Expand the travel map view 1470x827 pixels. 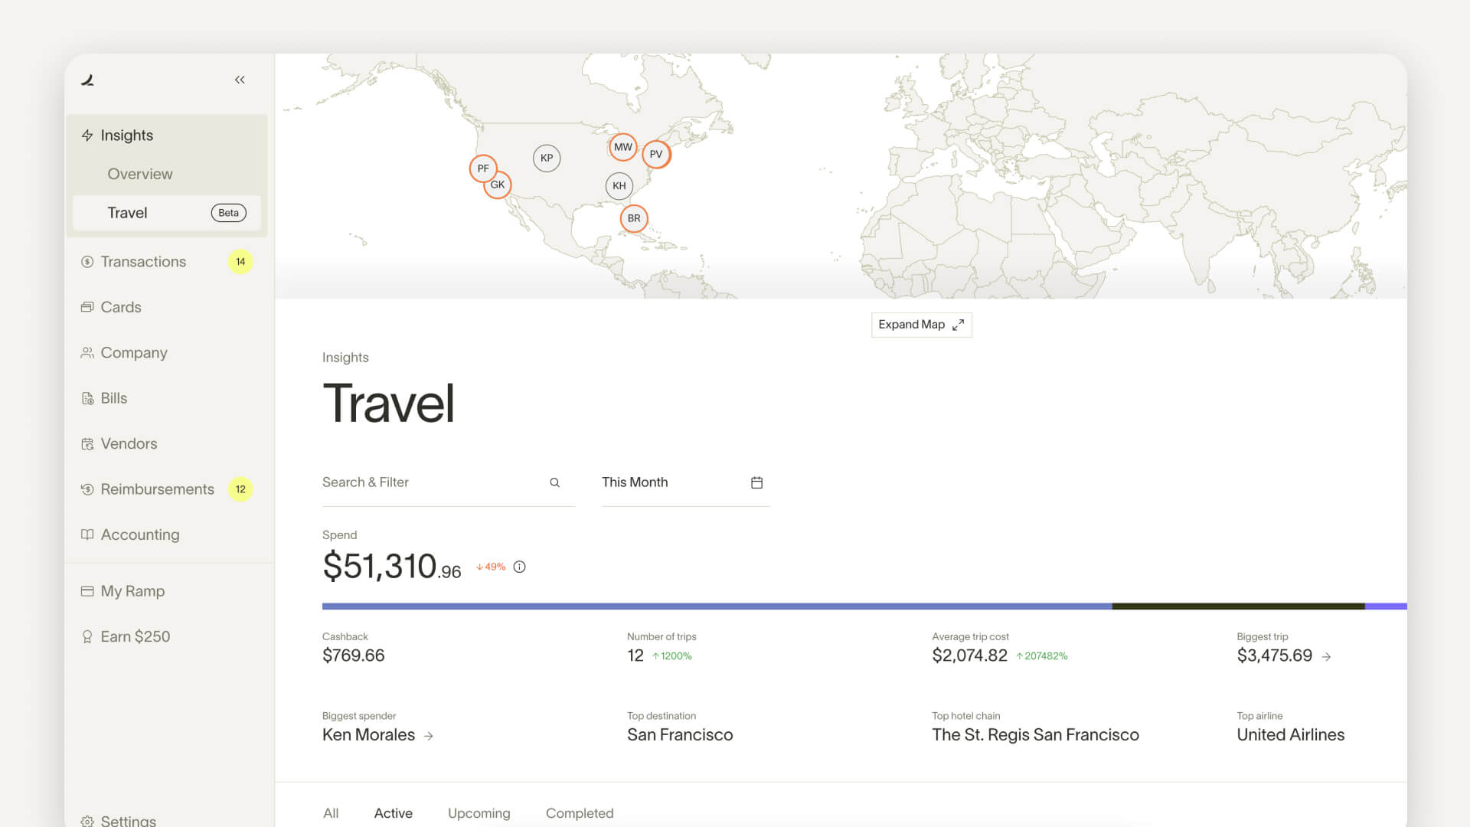(921, 325)
